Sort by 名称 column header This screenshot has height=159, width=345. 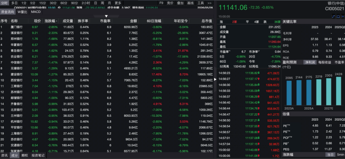pos(14,21)
